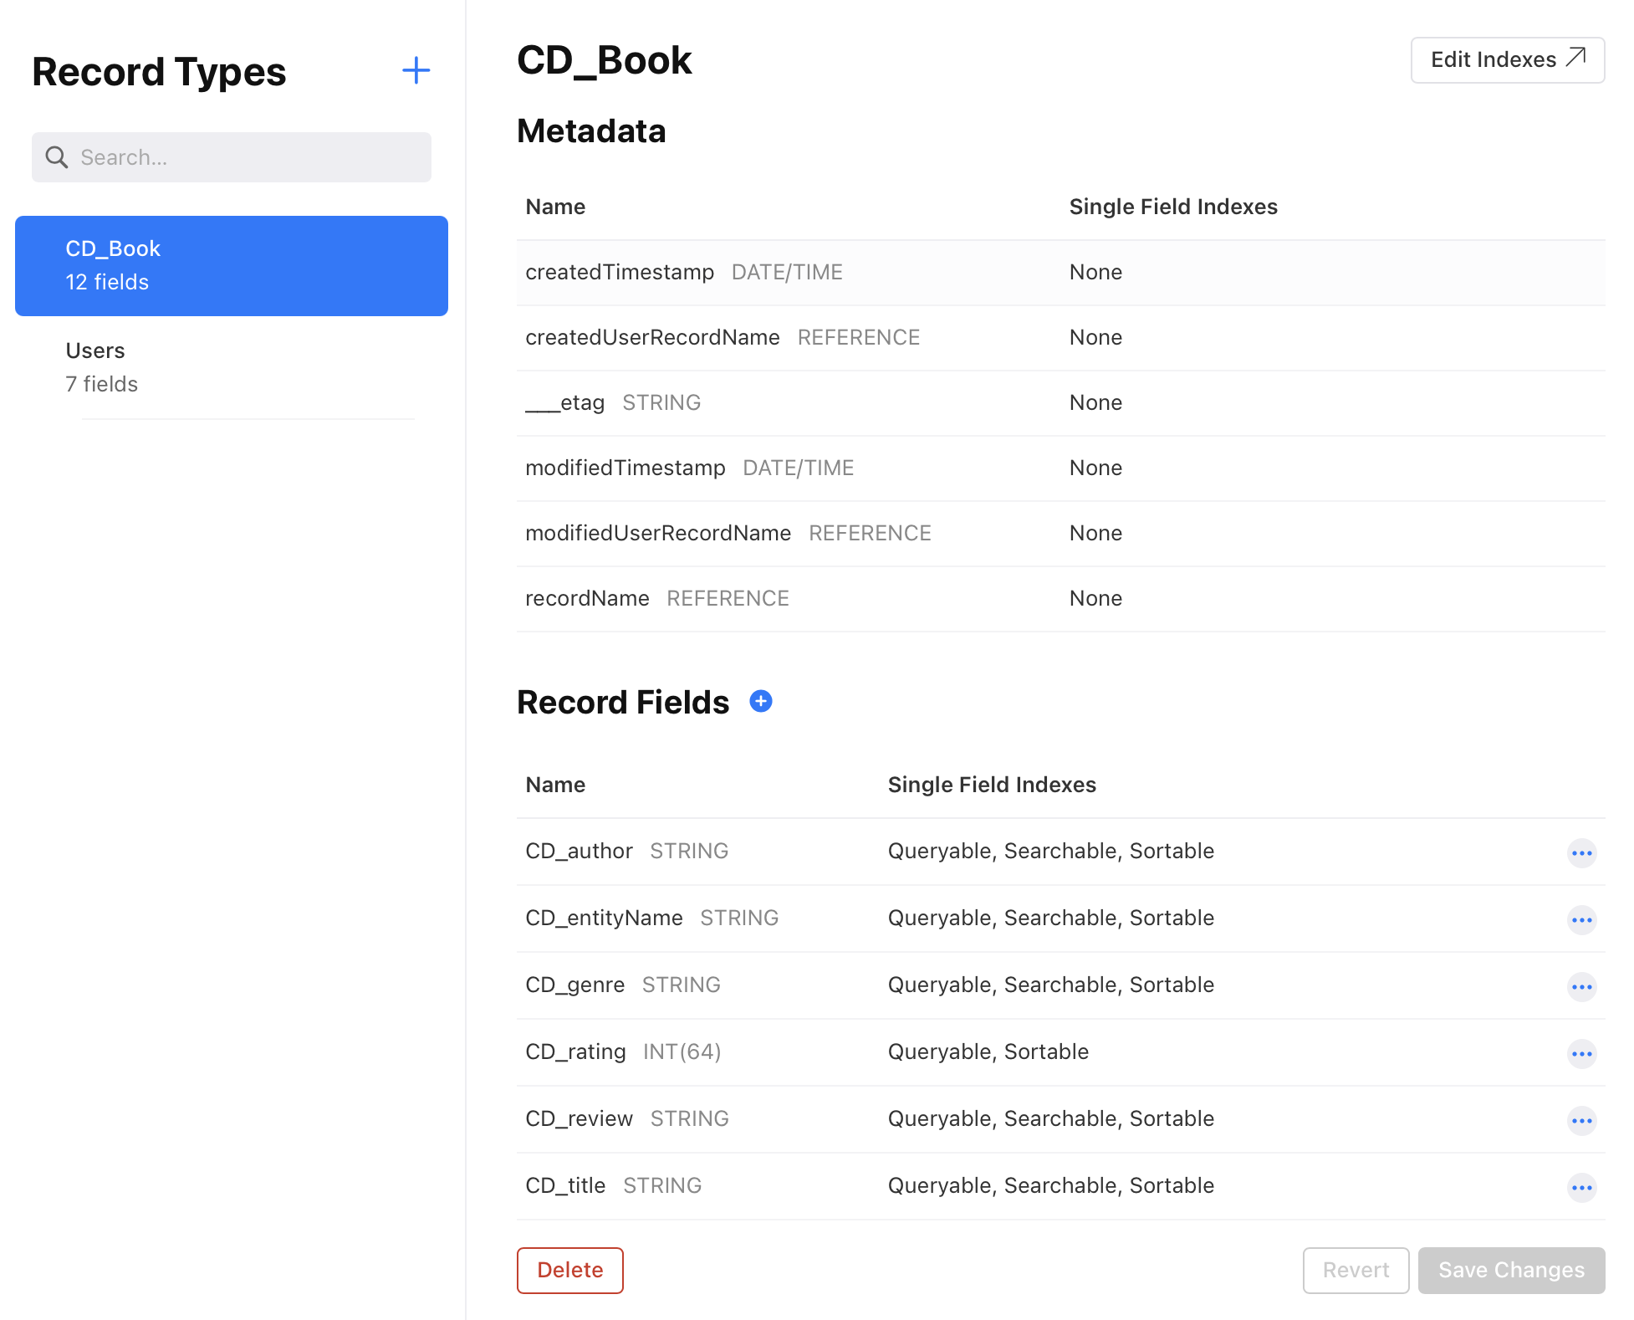The image size is (1634, 1320).
Task: Click the Revert button
Action: point(1355,1270)
